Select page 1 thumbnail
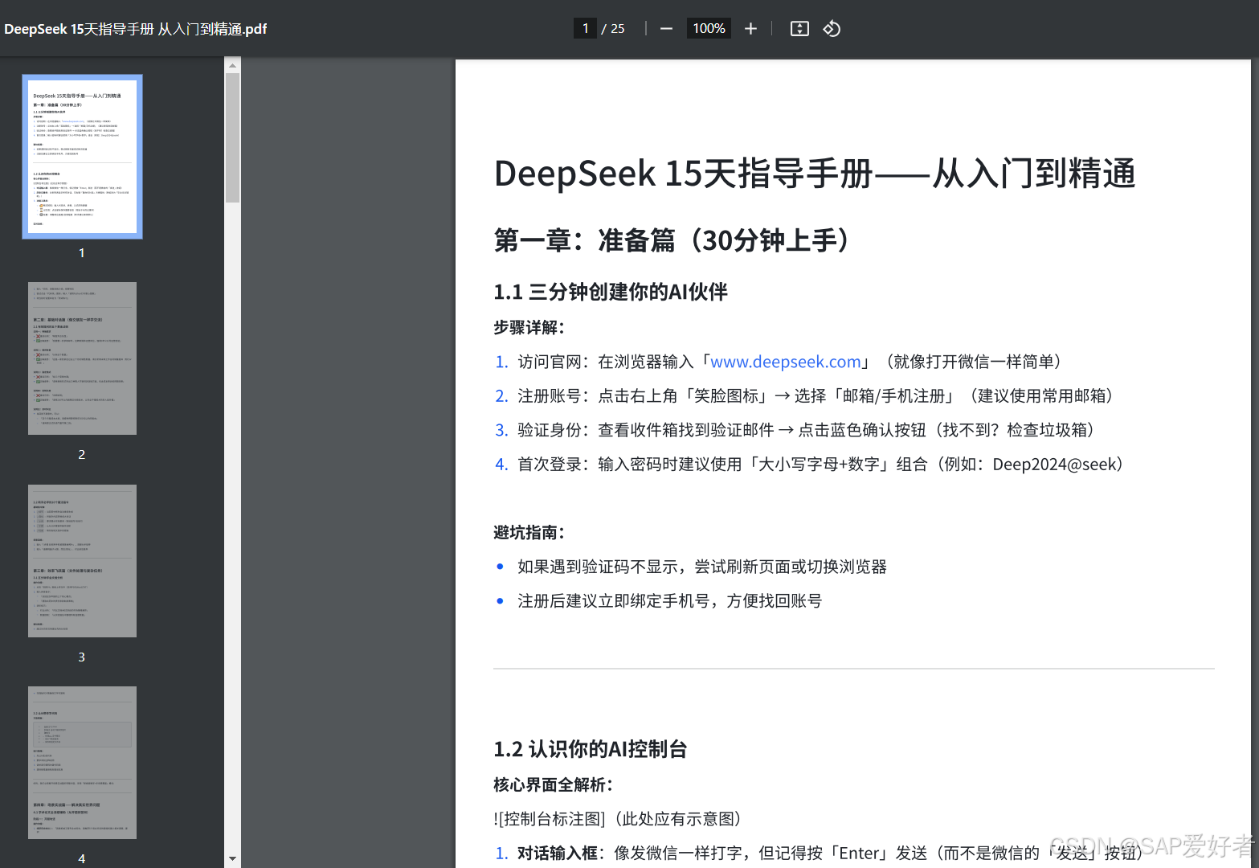Image resolution: width=1259 pixels, height=868 pixels. click(82, 157)
